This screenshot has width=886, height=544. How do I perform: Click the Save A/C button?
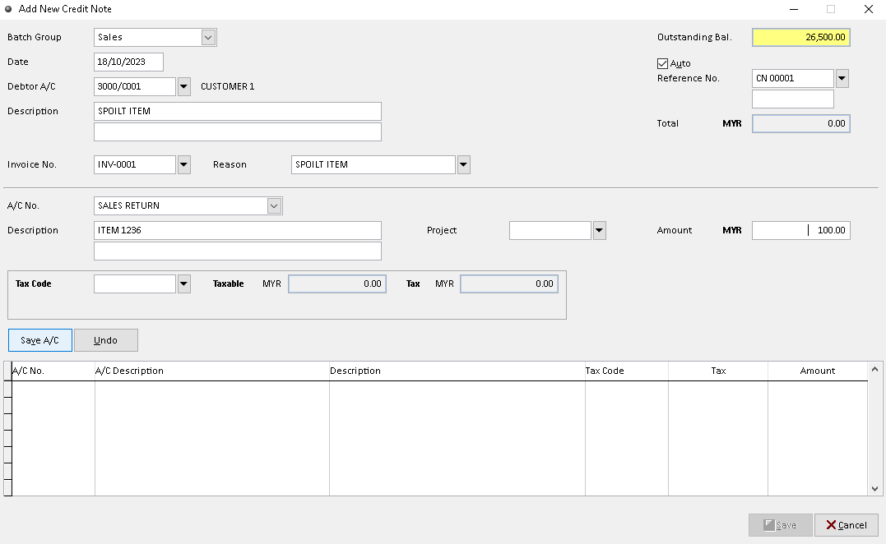pyautogui.click(x=39, y=339)
